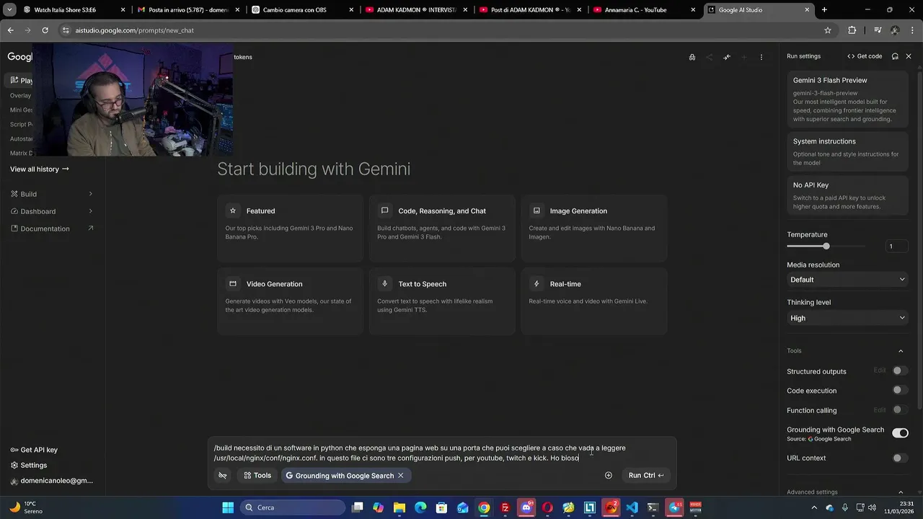Toggle temporary chat incognito icon
This screenshot has width=923, height=519.
pos(692,57)
